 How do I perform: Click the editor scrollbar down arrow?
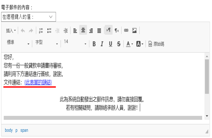[x=207, y=116]
